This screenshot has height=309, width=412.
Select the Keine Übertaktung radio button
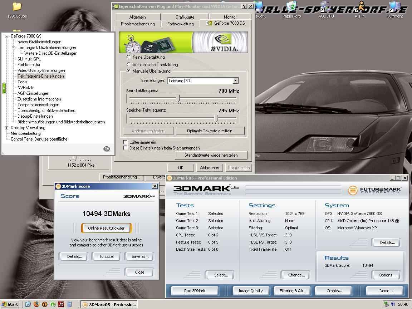coord(129,57)
